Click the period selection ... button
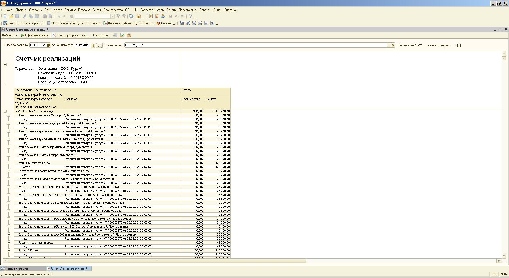Image resolution: width=509 pixels, height=278 pixels. pyautogui.click(x=99, y=46)
